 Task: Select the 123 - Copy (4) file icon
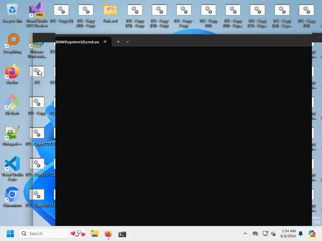point(37,198)
